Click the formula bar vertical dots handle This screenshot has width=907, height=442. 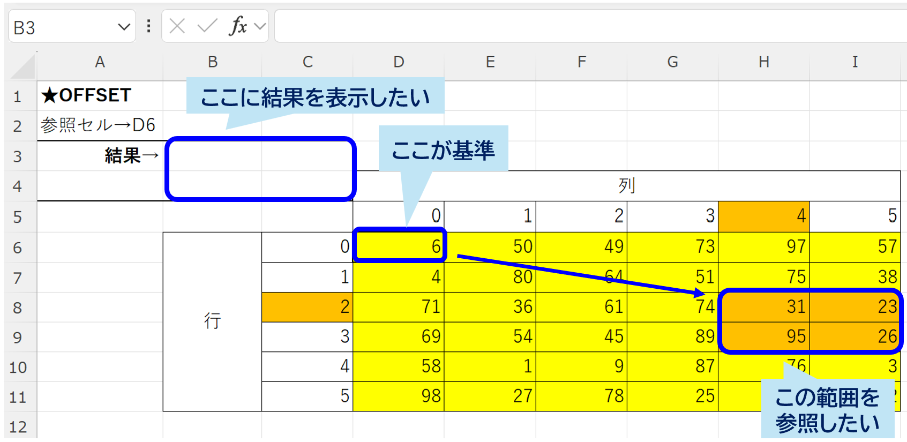(x=148, y=26)
